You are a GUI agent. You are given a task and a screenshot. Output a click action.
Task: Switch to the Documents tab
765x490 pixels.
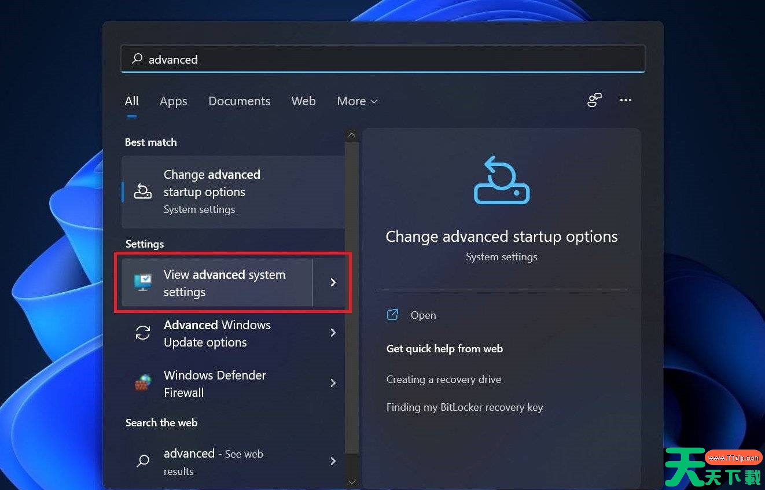(x=239, y=101)
